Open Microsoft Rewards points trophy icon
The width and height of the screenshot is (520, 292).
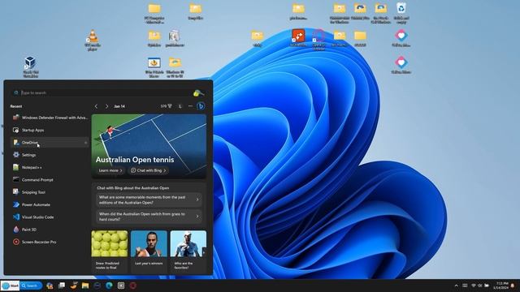click(166, 106)
